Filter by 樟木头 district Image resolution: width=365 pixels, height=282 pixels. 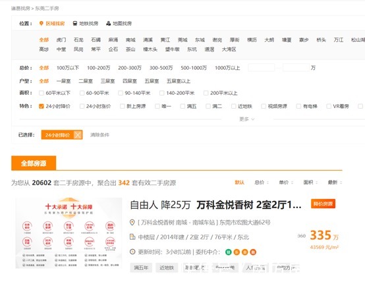coord(150,49)
